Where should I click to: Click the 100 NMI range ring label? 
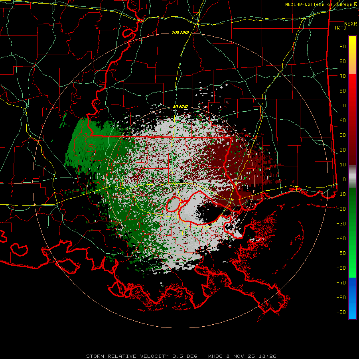click(x=180, y=32)
